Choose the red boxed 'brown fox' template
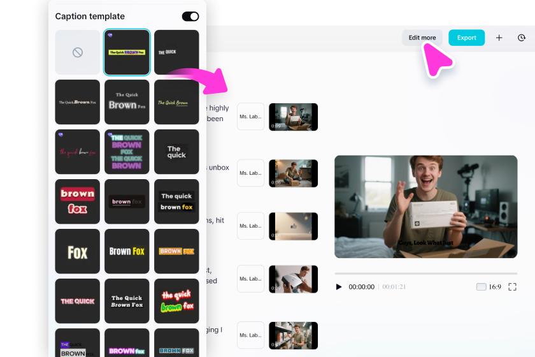 78,201
